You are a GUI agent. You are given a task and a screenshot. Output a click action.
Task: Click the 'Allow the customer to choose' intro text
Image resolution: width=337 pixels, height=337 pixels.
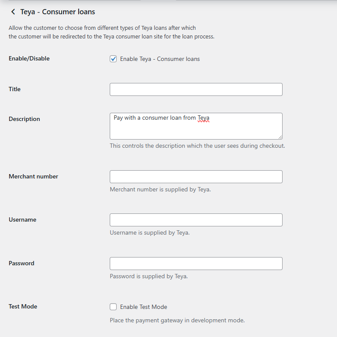111,32
